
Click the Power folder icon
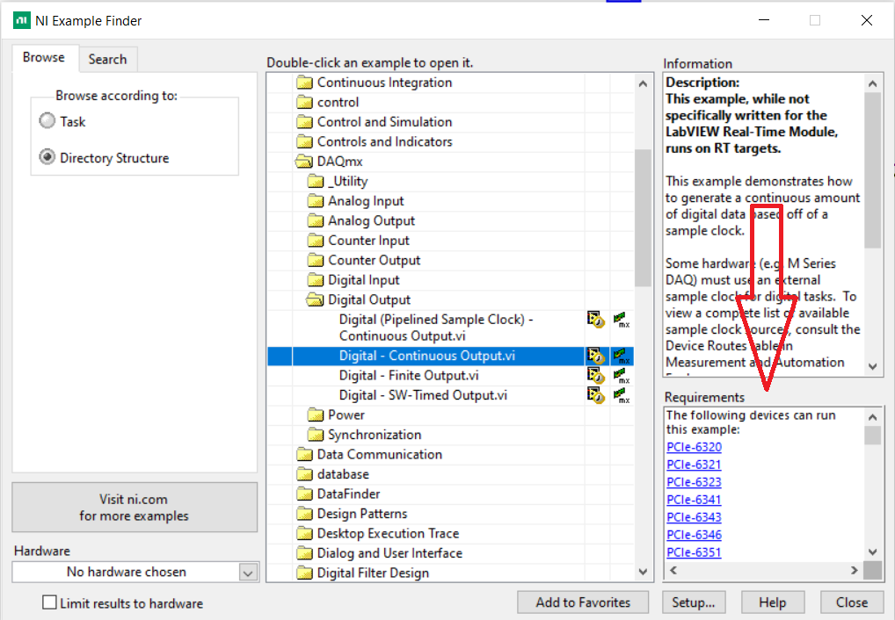click(x=316, y=415)
